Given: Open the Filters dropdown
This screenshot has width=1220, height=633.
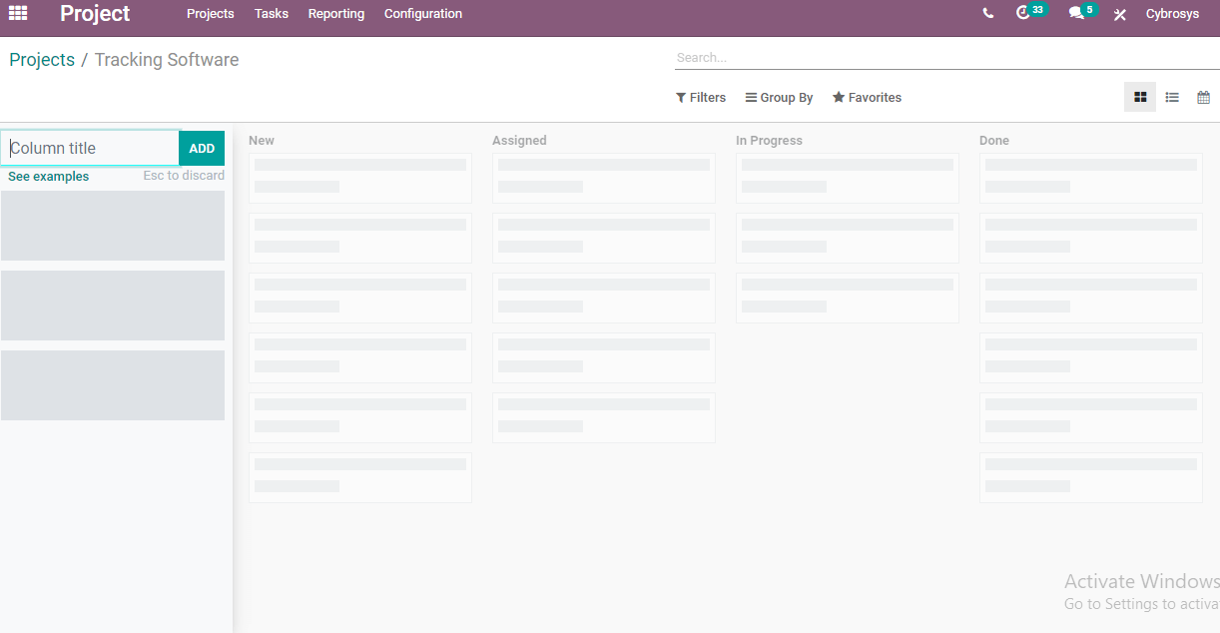Looking at the screenshot, I should tap(701, 98).
